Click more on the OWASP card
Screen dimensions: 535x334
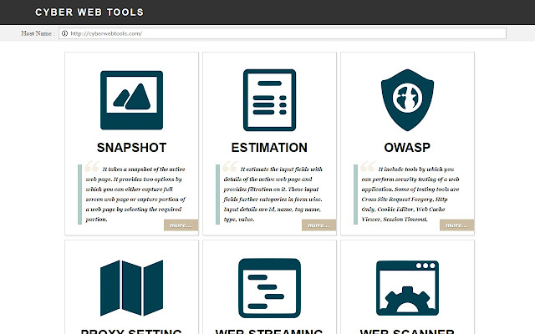(x=456, y=225)
